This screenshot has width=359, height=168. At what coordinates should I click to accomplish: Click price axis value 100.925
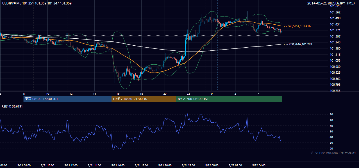click(335, 73)
